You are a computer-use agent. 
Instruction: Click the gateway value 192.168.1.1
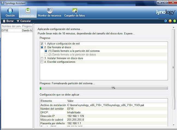[x=74, y=123]
